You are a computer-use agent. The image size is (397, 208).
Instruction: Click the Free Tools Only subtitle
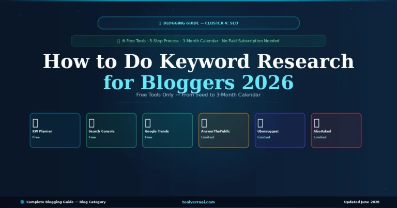coord(198,95)
